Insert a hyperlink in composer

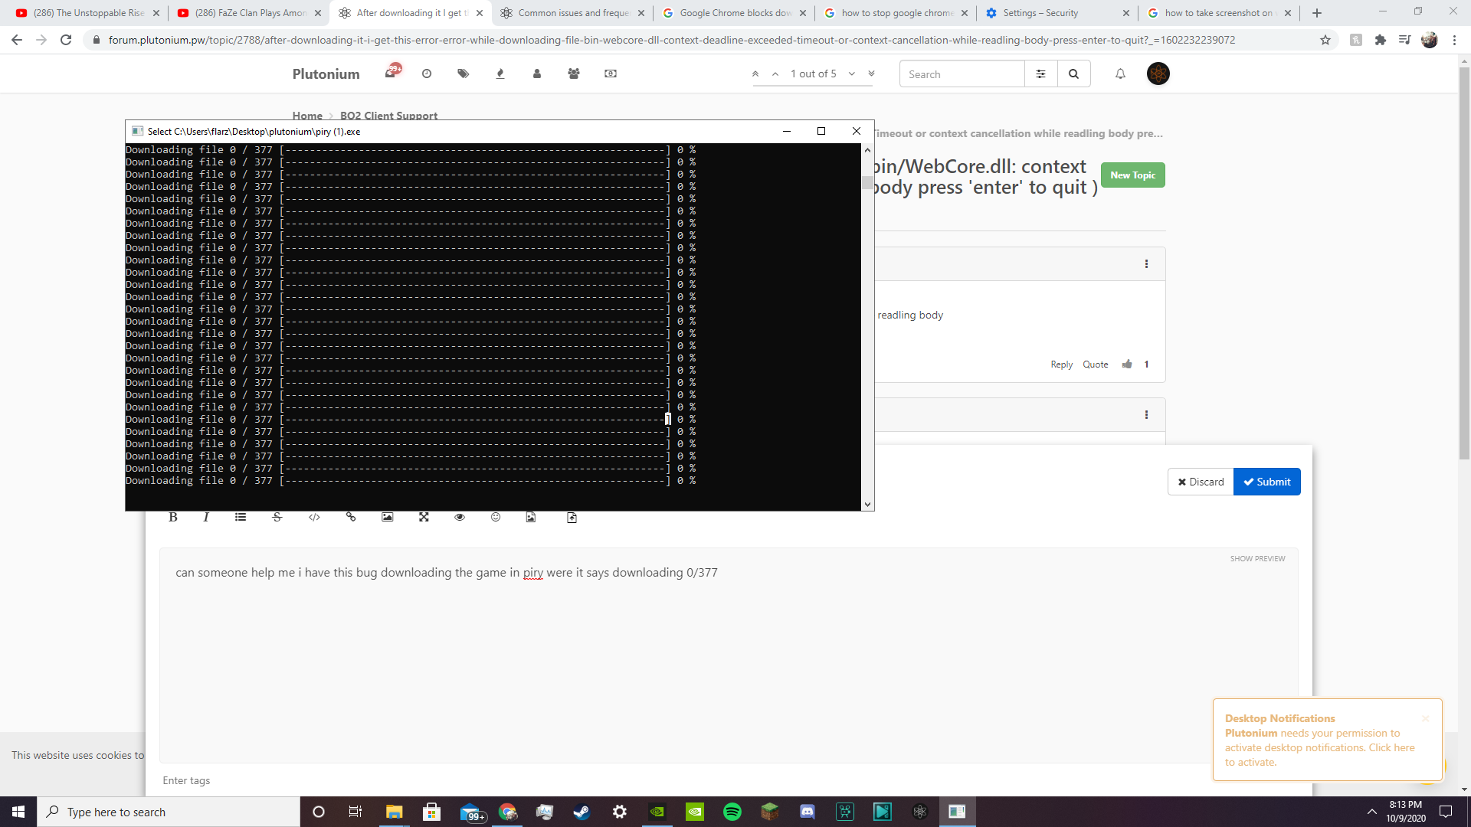click(351, 518)
